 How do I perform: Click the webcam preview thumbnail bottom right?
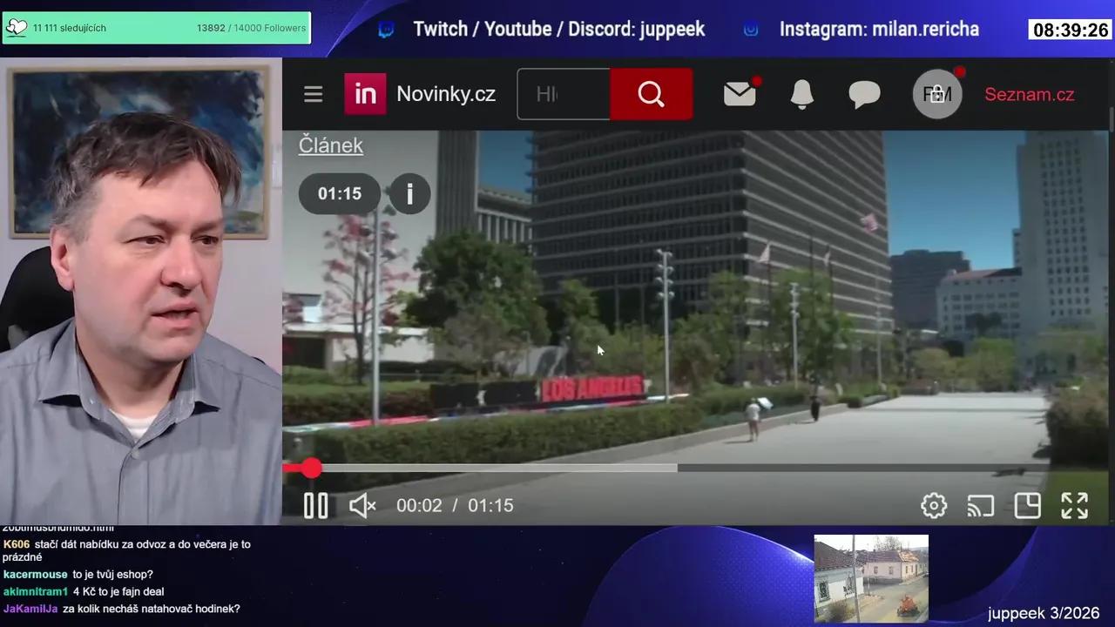pos(871,578)
